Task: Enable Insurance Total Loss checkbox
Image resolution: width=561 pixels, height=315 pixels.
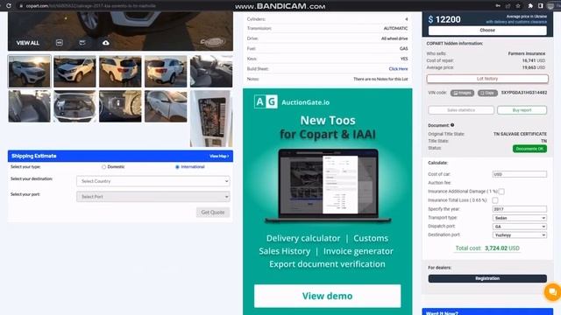Action: 494,200
